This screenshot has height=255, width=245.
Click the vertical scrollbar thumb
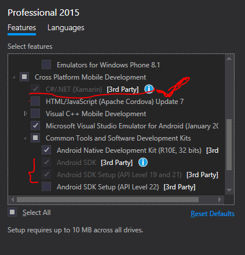point(229,145)
